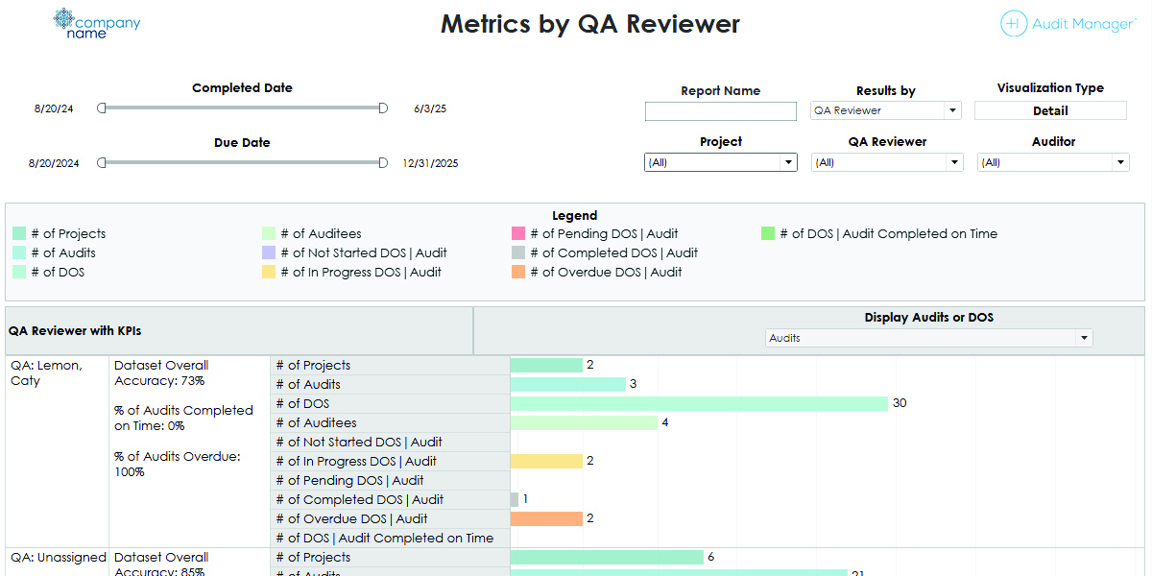Click Completed Date slider left handle
This screenshot has width=1152, height=576.
(102, 108)
